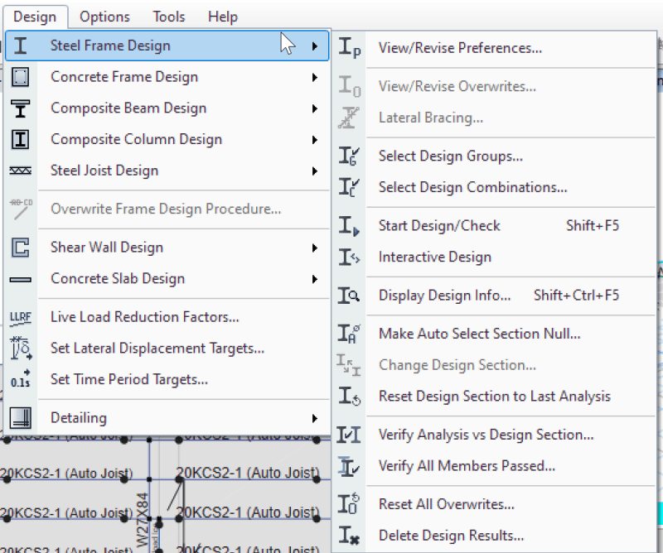Viewport: 663px width, 553px height.
Task: Choose Select Design Groups
Action: coord(495,156)
